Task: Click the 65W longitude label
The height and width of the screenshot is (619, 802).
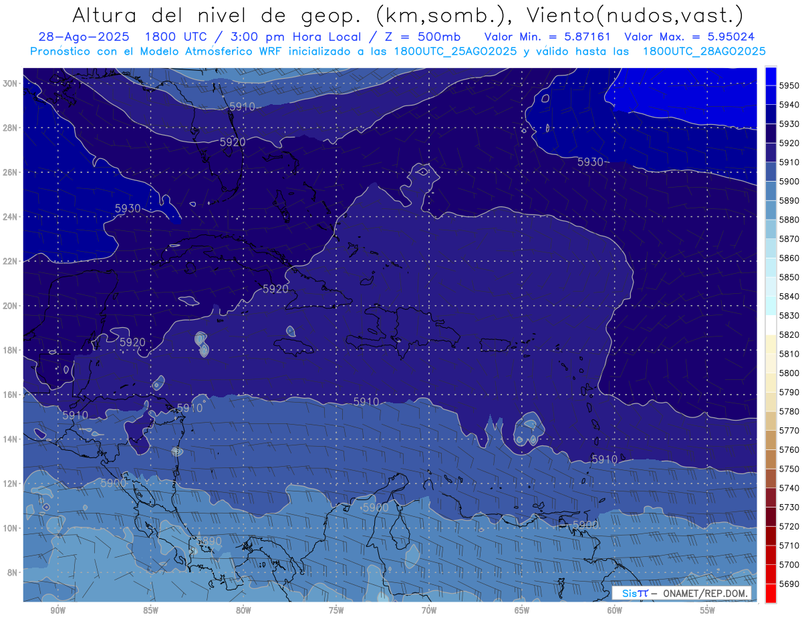Action: click(522, 610)
